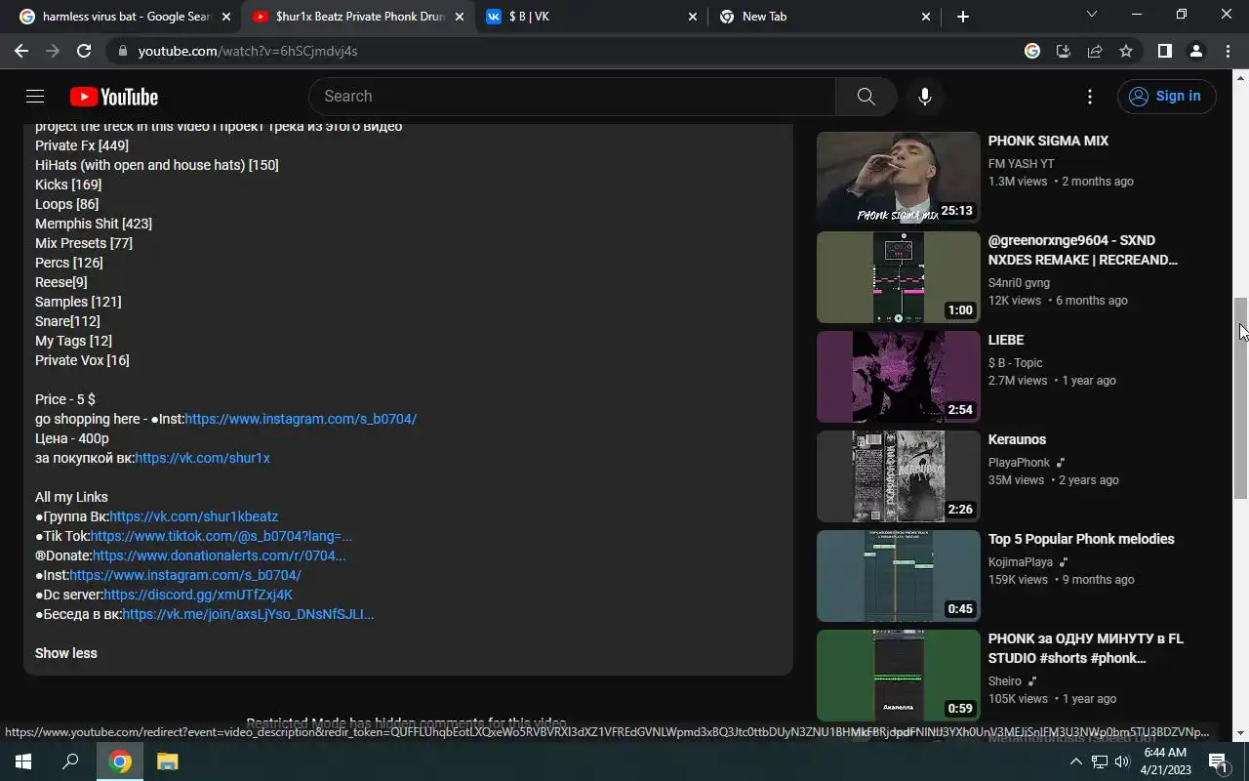Click the browser forward arrow

[x=53, y=51]
